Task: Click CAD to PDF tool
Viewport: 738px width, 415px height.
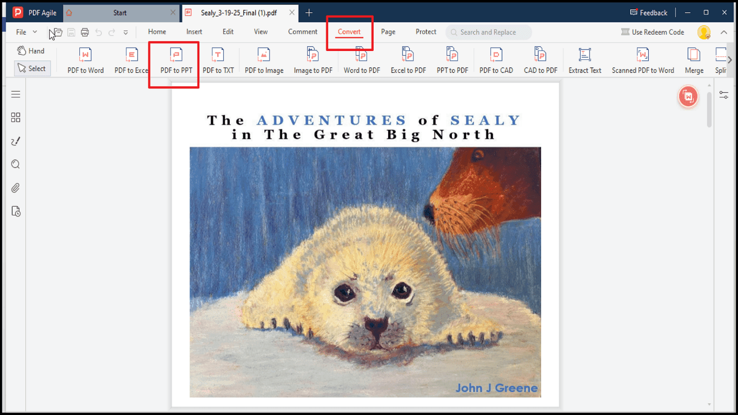Action: click(541, 60)
